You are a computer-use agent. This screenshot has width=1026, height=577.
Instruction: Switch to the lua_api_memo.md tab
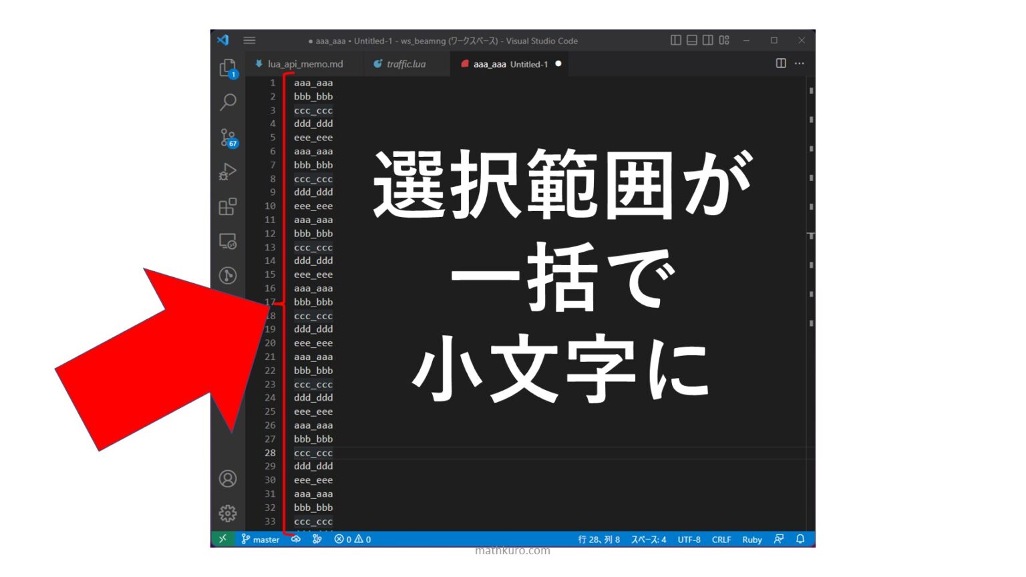click(304, 64)
